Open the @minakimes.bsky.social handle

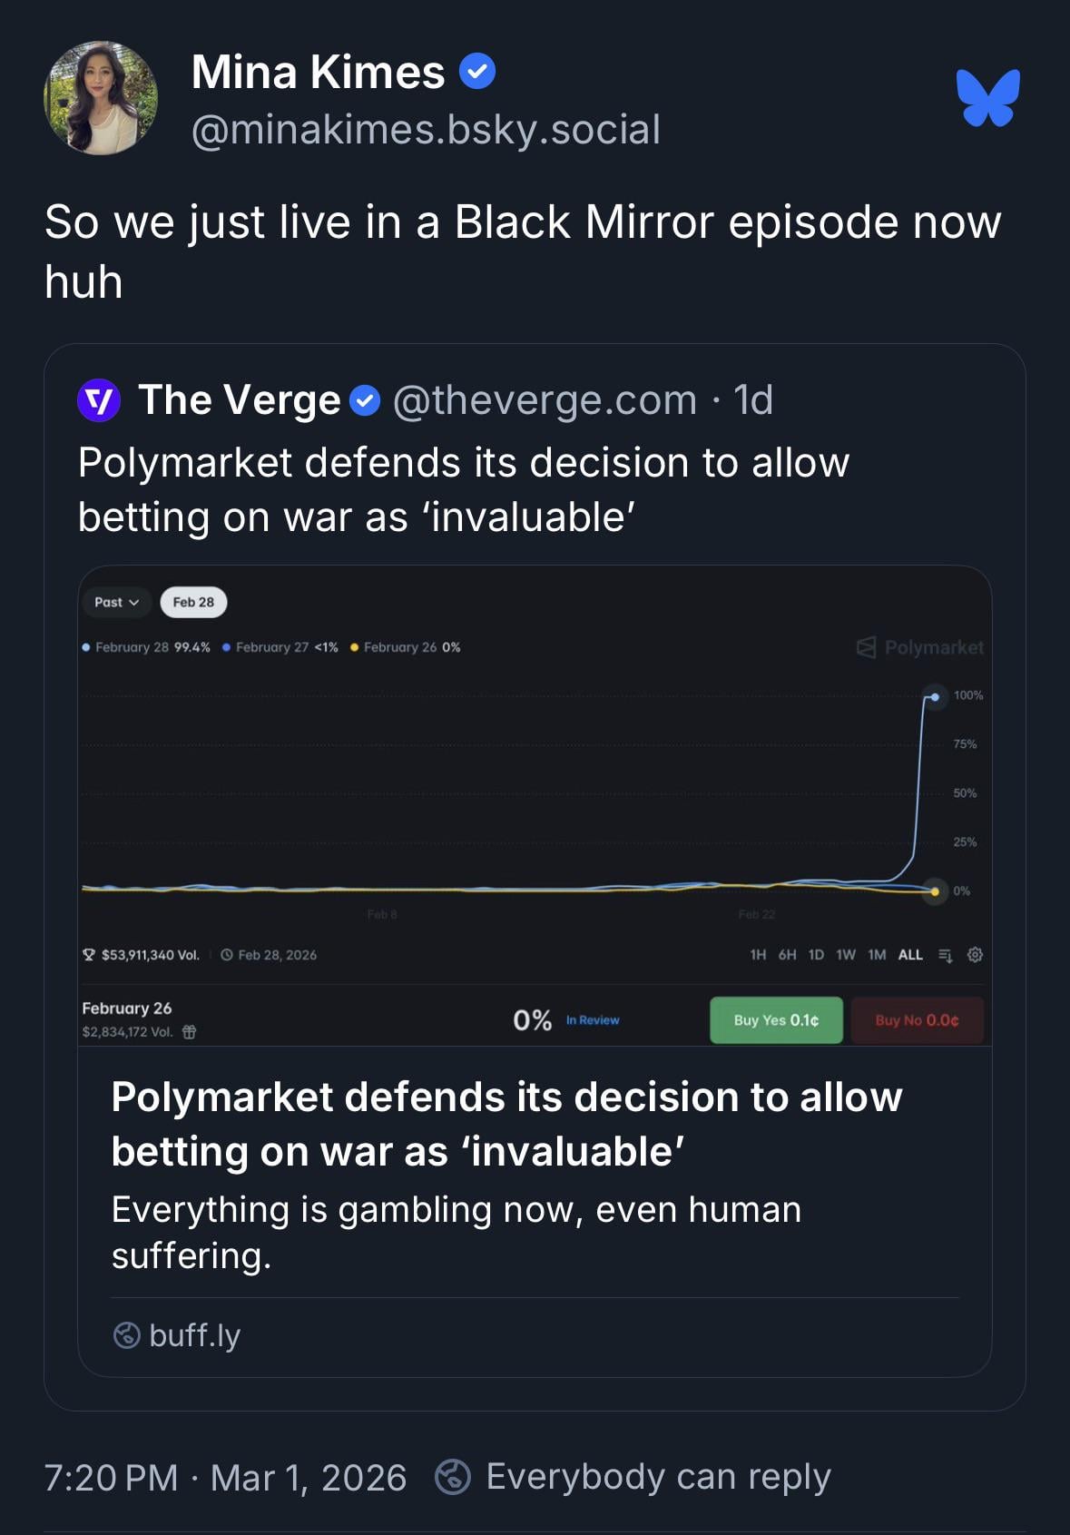[x=426, y=130]
